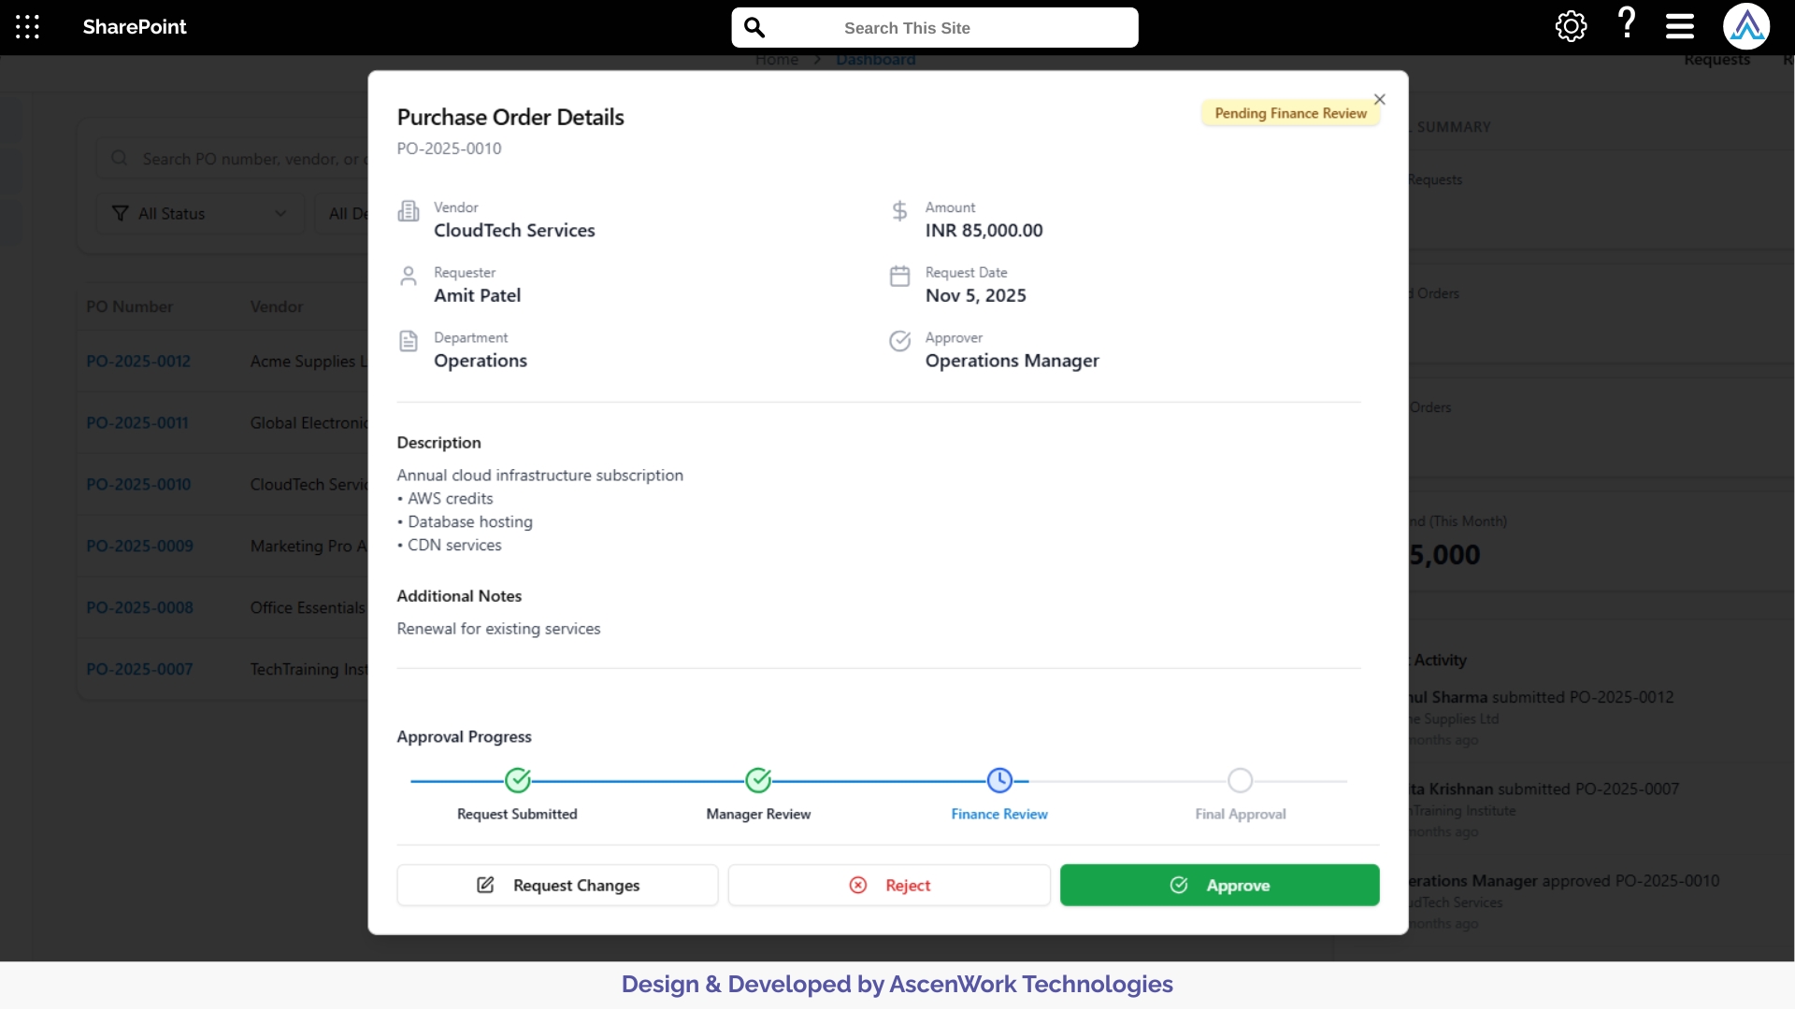Approve the purchase order

click(1220, 885)
